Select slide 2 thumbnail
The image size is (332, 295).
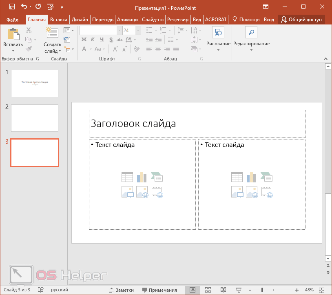[x=35, y=118]
